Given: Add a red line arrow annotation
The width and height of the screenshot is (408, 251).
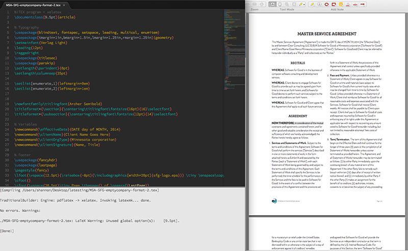Looking at the screenshot, I should click(362, 4).
